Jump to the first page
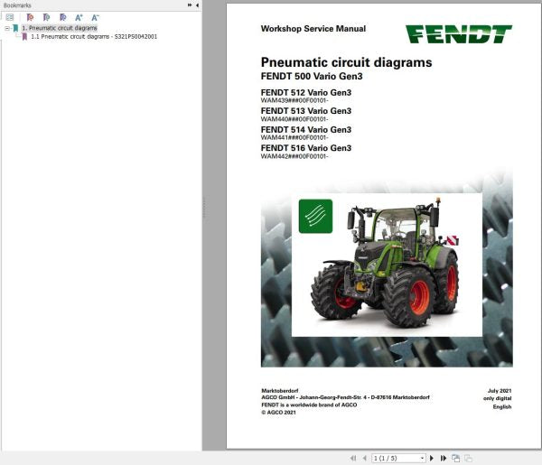Screen dimensions: 542x465 pyautogui.click(x=350, y=458)
